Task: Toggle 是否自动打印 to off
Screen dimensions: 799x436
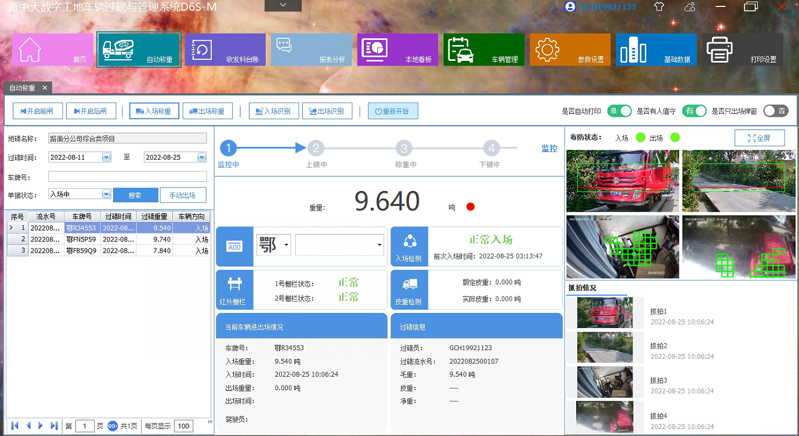Action: tap(620, 111)
